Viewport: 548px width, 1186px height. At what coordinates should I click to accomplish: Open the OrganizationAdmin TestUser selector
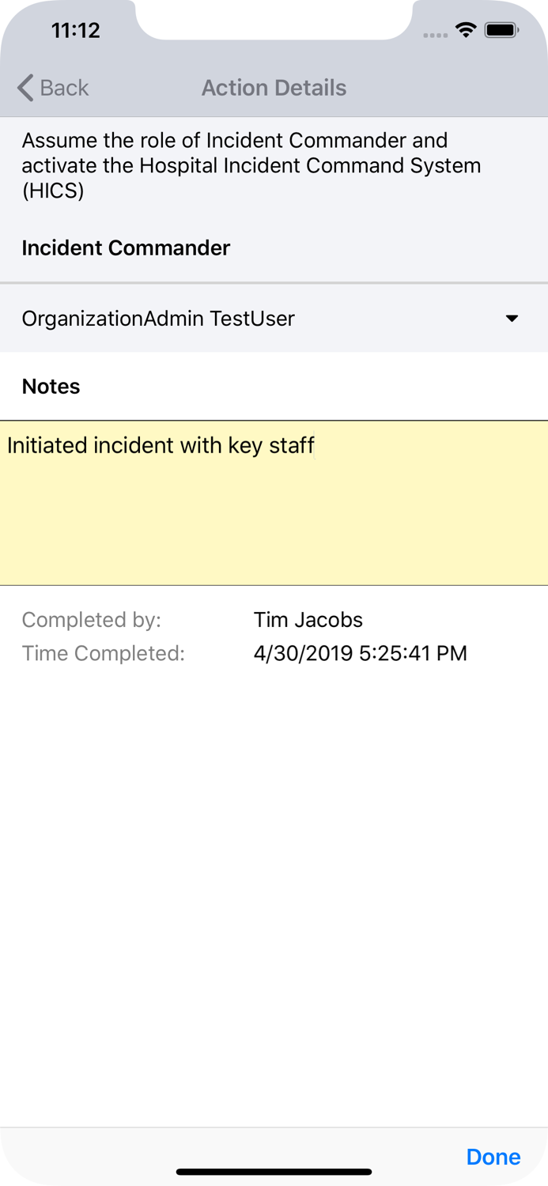pyautogui.click(x=158, y=319)
